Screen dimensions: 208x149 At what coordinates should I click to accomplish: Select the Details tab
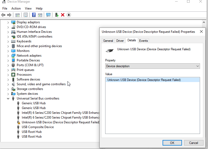coord(132,40)
